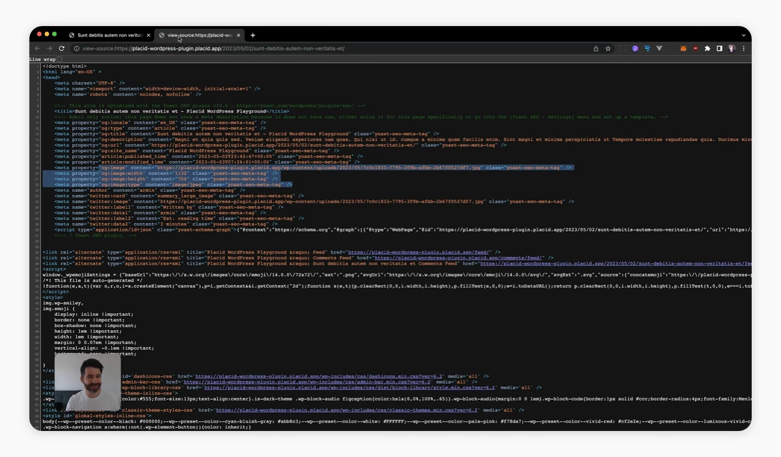Click the browser forward arrow
The image size is (781, 457).
click(x=49, y=49)
